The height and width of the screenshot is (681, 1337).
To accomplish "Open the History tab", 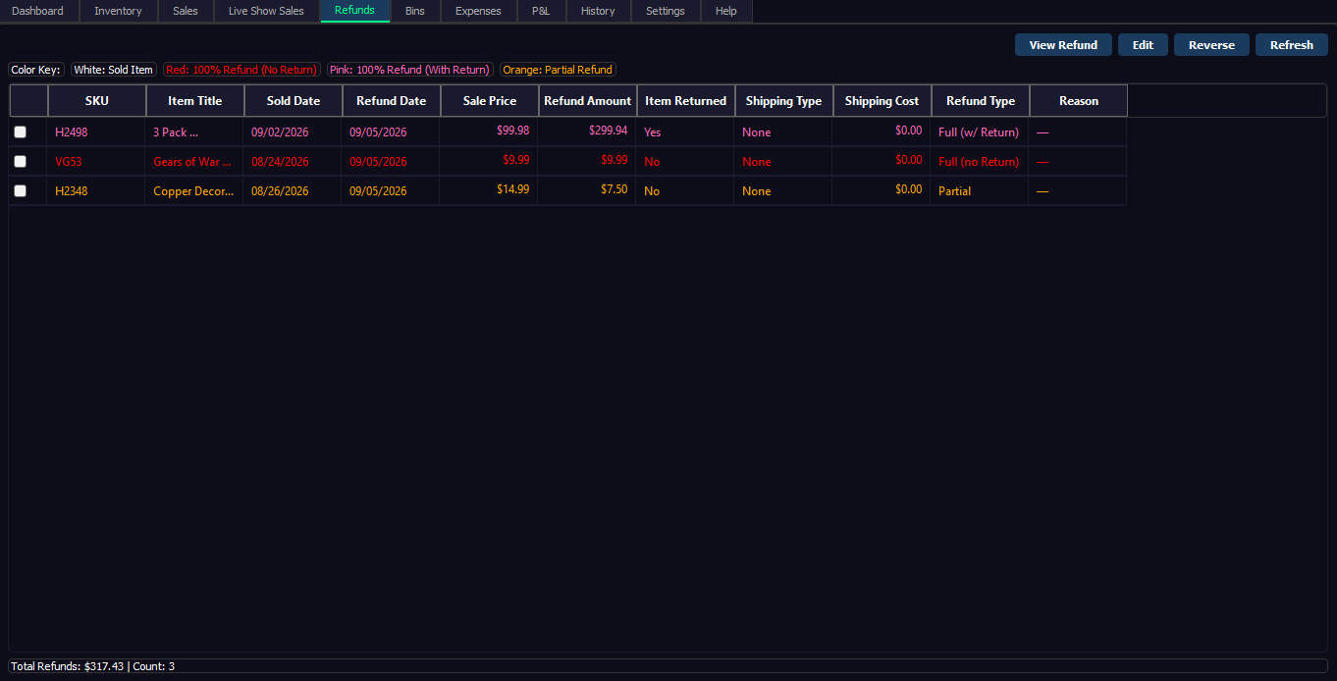I will 598,11.
